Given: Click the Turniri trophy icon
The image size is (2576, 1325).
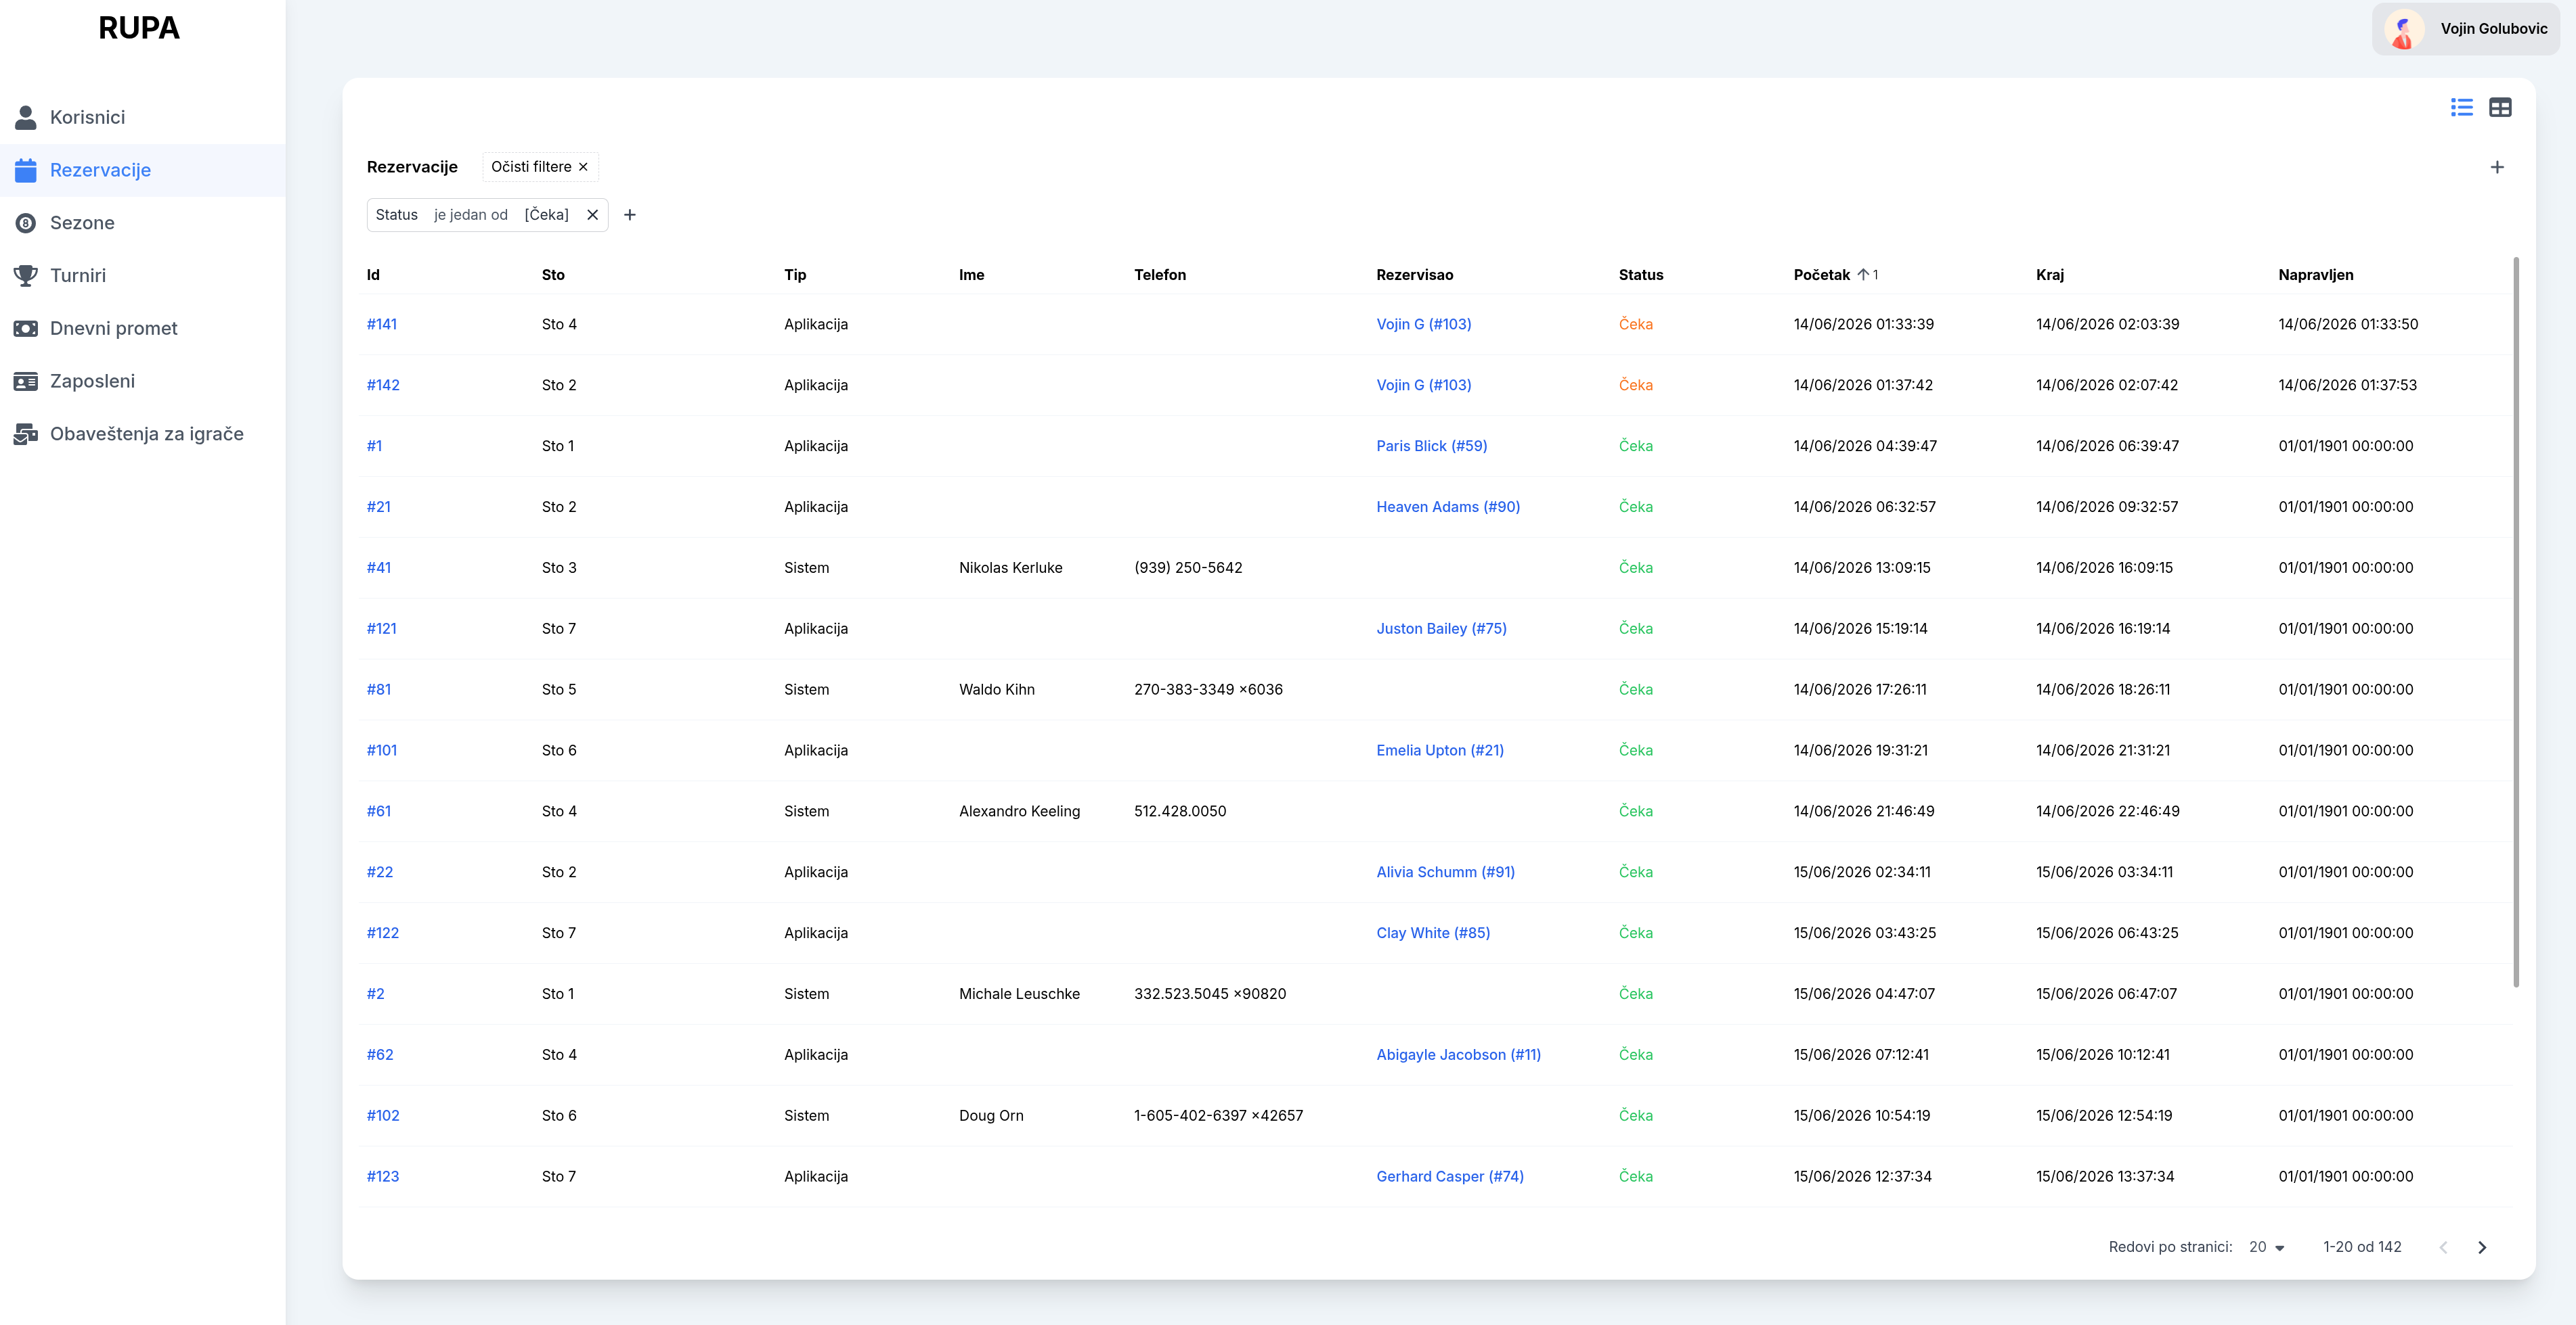Looking at the screenshot, I should coord(26,276).
